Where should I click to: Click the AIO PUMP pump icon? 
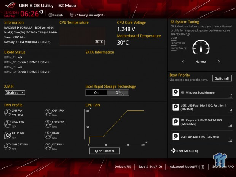(x=8, y=135)
